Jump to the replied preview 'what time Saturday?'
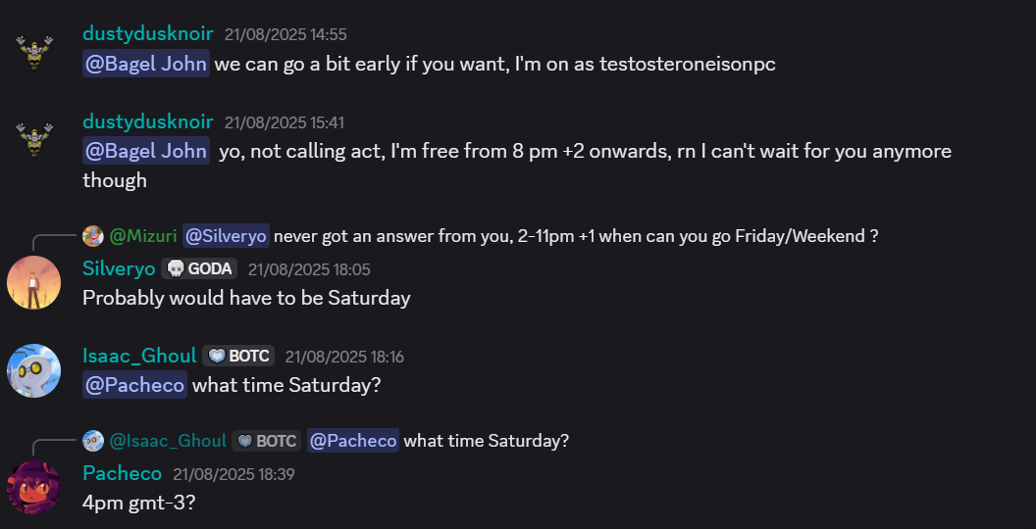 pyautogui.click(x=487, y=441)
